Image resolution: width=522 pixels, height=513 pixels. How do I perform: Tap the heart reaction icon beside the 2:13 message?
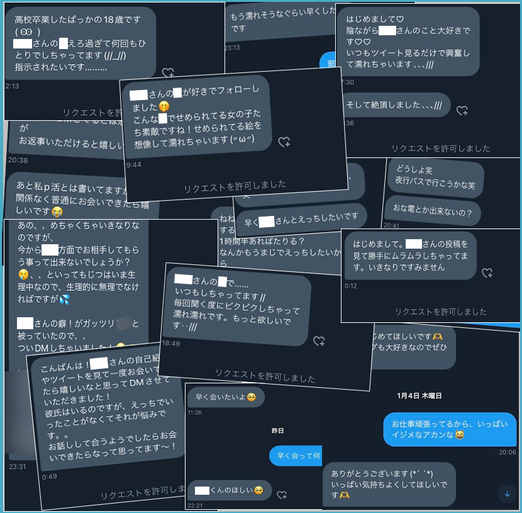(x=168, y=72)
